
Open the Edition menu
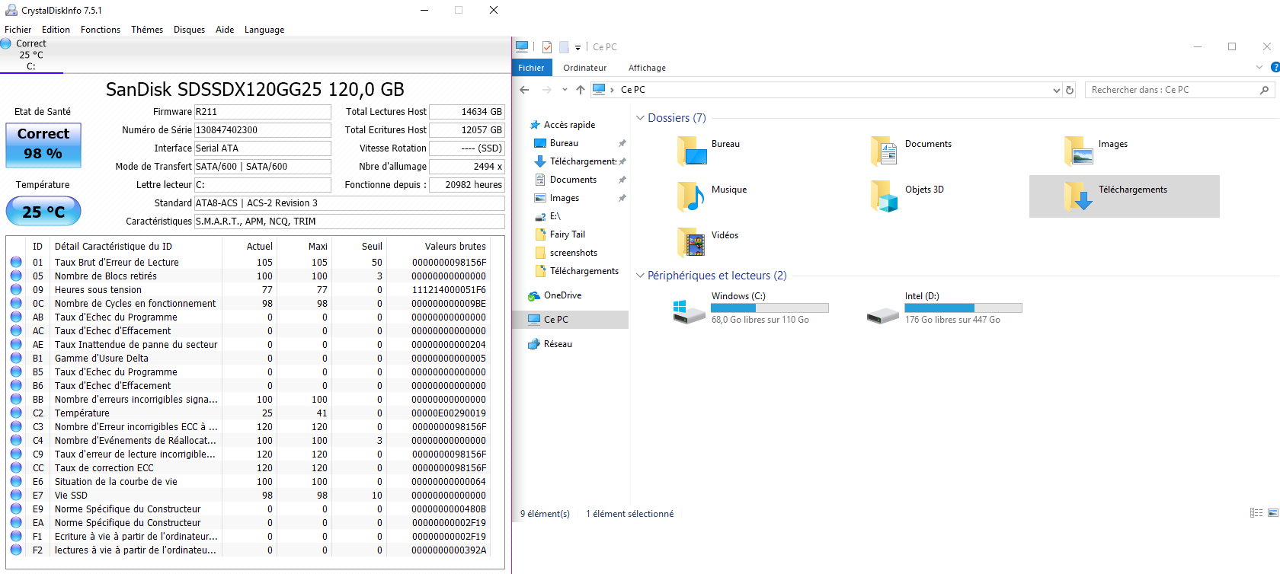coord(56,30)
